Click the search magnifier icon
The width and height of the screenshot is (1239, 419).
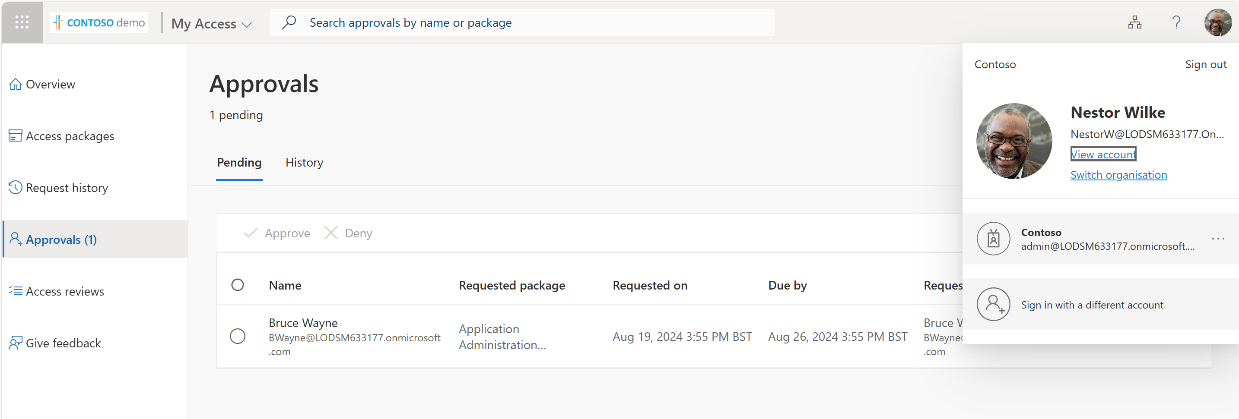coord(289,22)
